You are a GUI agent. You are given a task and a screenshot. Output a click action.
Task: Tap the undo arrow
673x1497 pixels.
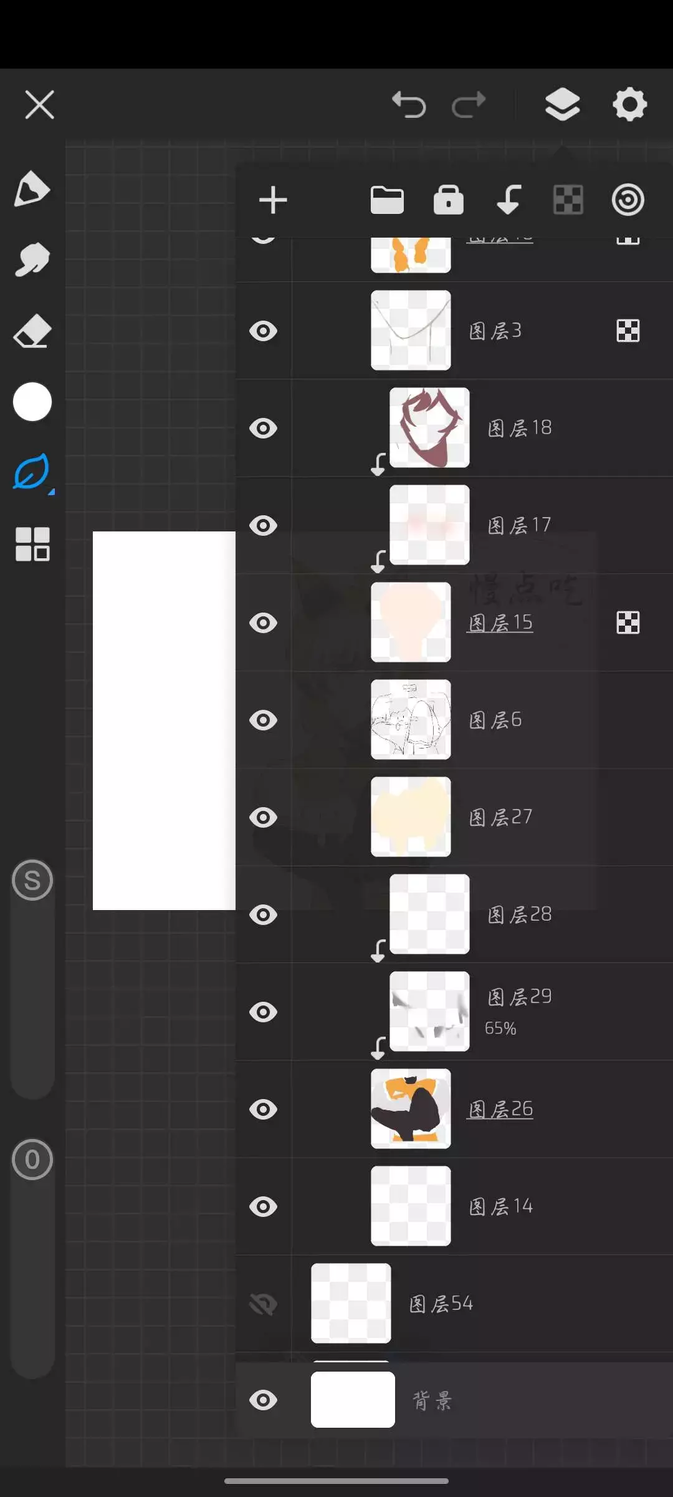pos(409,104)
